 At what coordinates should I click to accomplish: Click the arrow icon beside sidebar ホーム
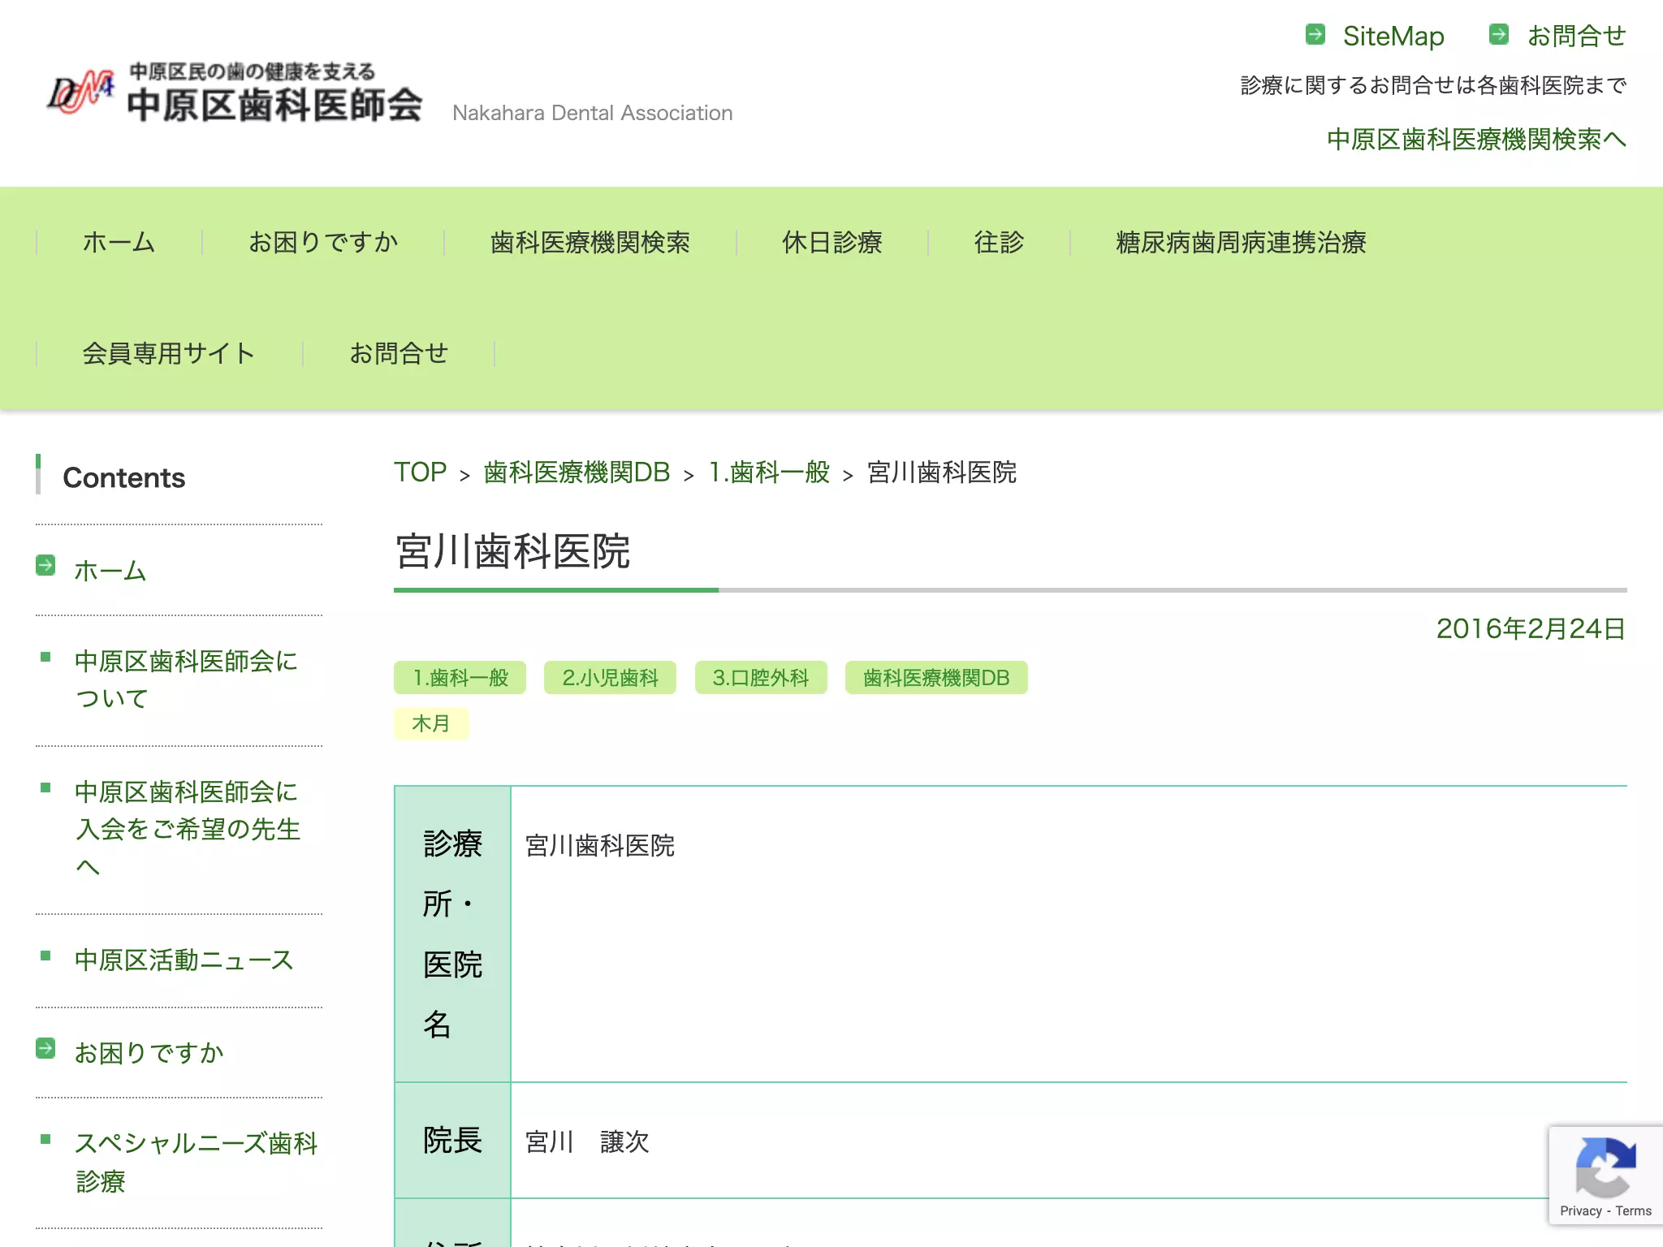(x=45, y=565)
